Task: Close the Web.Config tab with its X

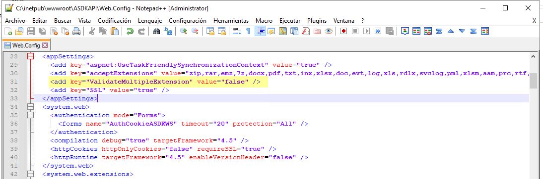Action: pos(45,45)
